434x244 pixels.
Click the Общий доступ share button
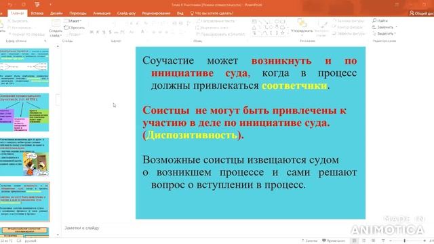click(422, 13)
